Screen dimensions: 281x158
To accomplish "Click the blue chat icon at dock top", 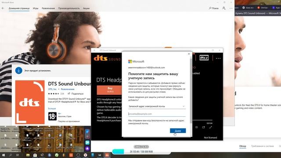I will (x=87, y=132).
